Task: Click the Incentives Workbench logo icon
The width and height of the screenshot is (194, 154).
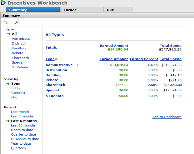Action: click(3, 3)
